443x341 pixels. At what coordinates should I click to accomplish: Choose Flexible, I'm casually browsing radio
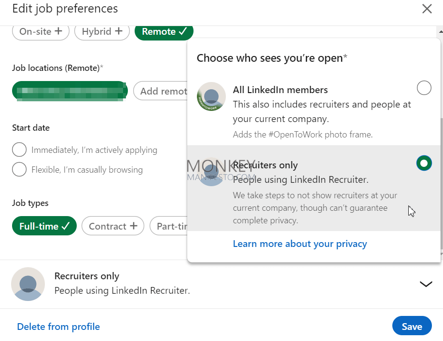19,170
